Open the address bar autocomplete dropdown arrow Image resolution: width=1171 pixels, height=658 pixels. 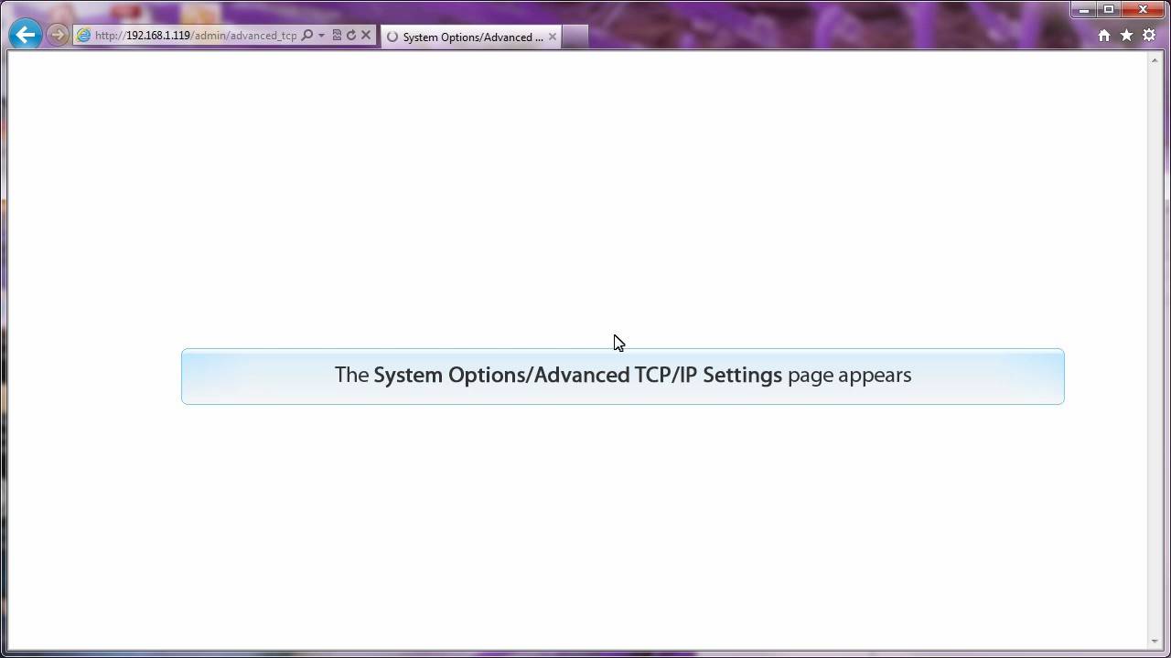click(321, 36)
